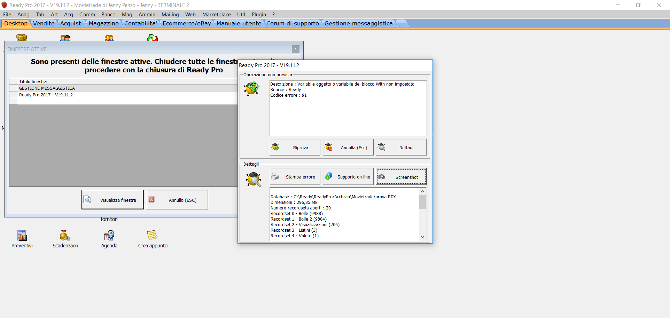Open the Mag menu
The height and width of the screenshot is (318, 670).
tap(127, 14)
